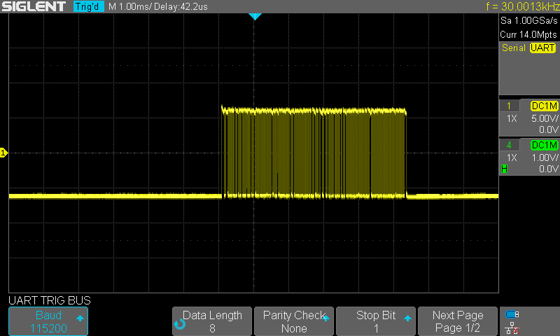
Task: Click the channel 1 0.0V offset value
Action: pyautogui.click(x=548, y=129)
